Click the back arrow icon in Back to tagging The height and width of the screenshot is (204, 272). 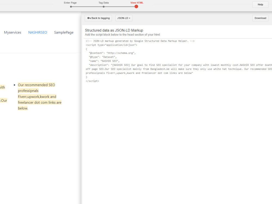point(89,18)
